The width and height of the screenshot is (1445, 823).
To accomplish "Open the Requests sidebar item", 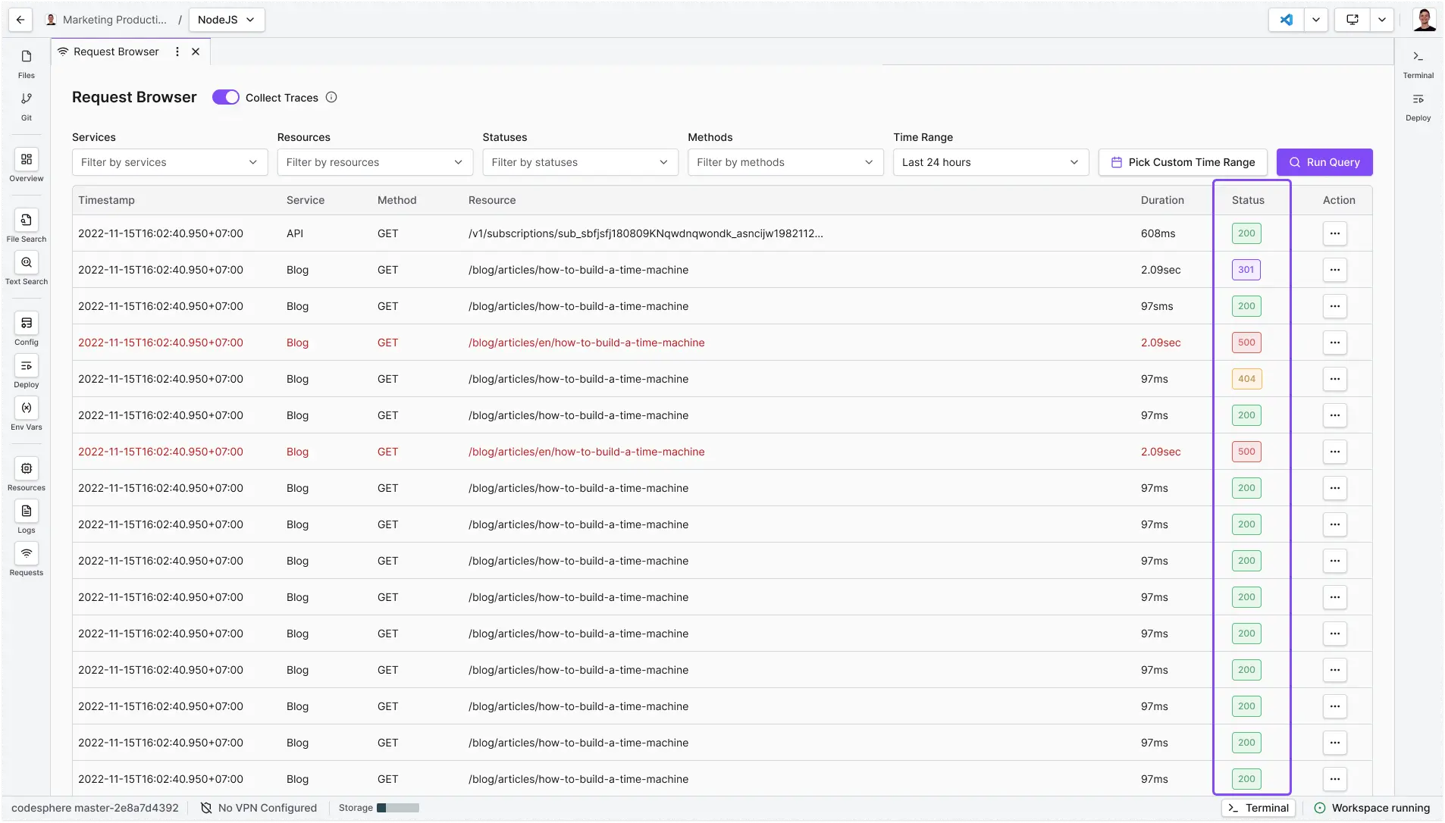I will tap(27, 559).
